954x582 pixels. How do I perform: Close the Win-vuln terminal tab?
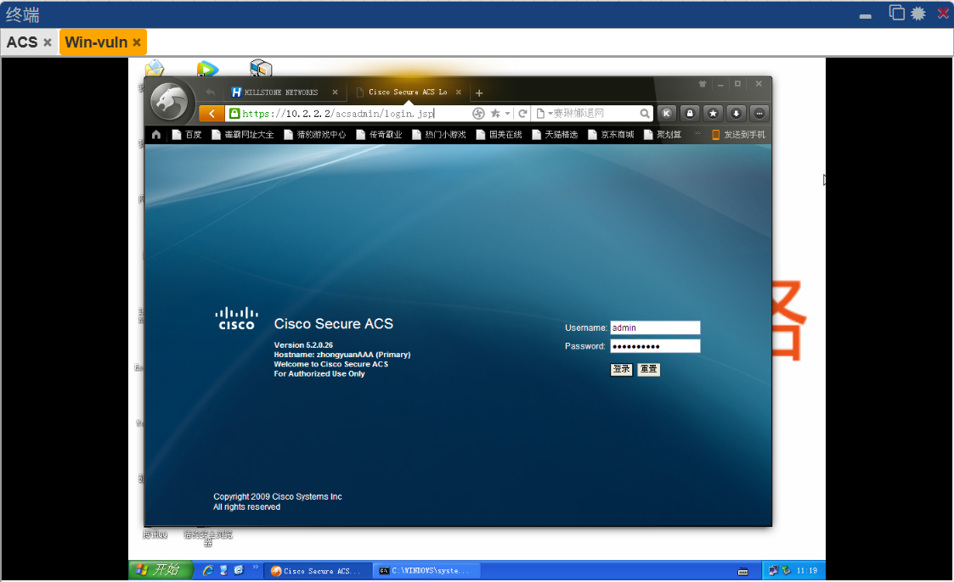point(137,42)
